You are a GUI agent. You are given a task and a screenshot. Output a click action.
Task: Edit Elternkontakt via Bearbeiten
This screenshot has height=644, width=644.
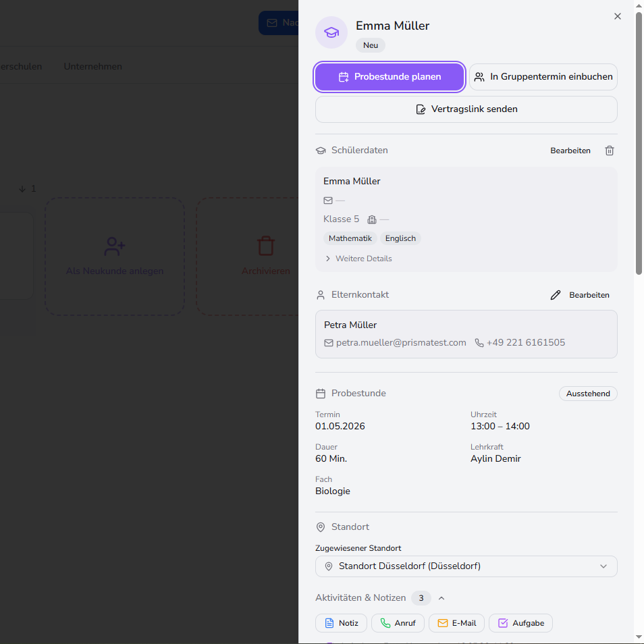click(589, 295)
